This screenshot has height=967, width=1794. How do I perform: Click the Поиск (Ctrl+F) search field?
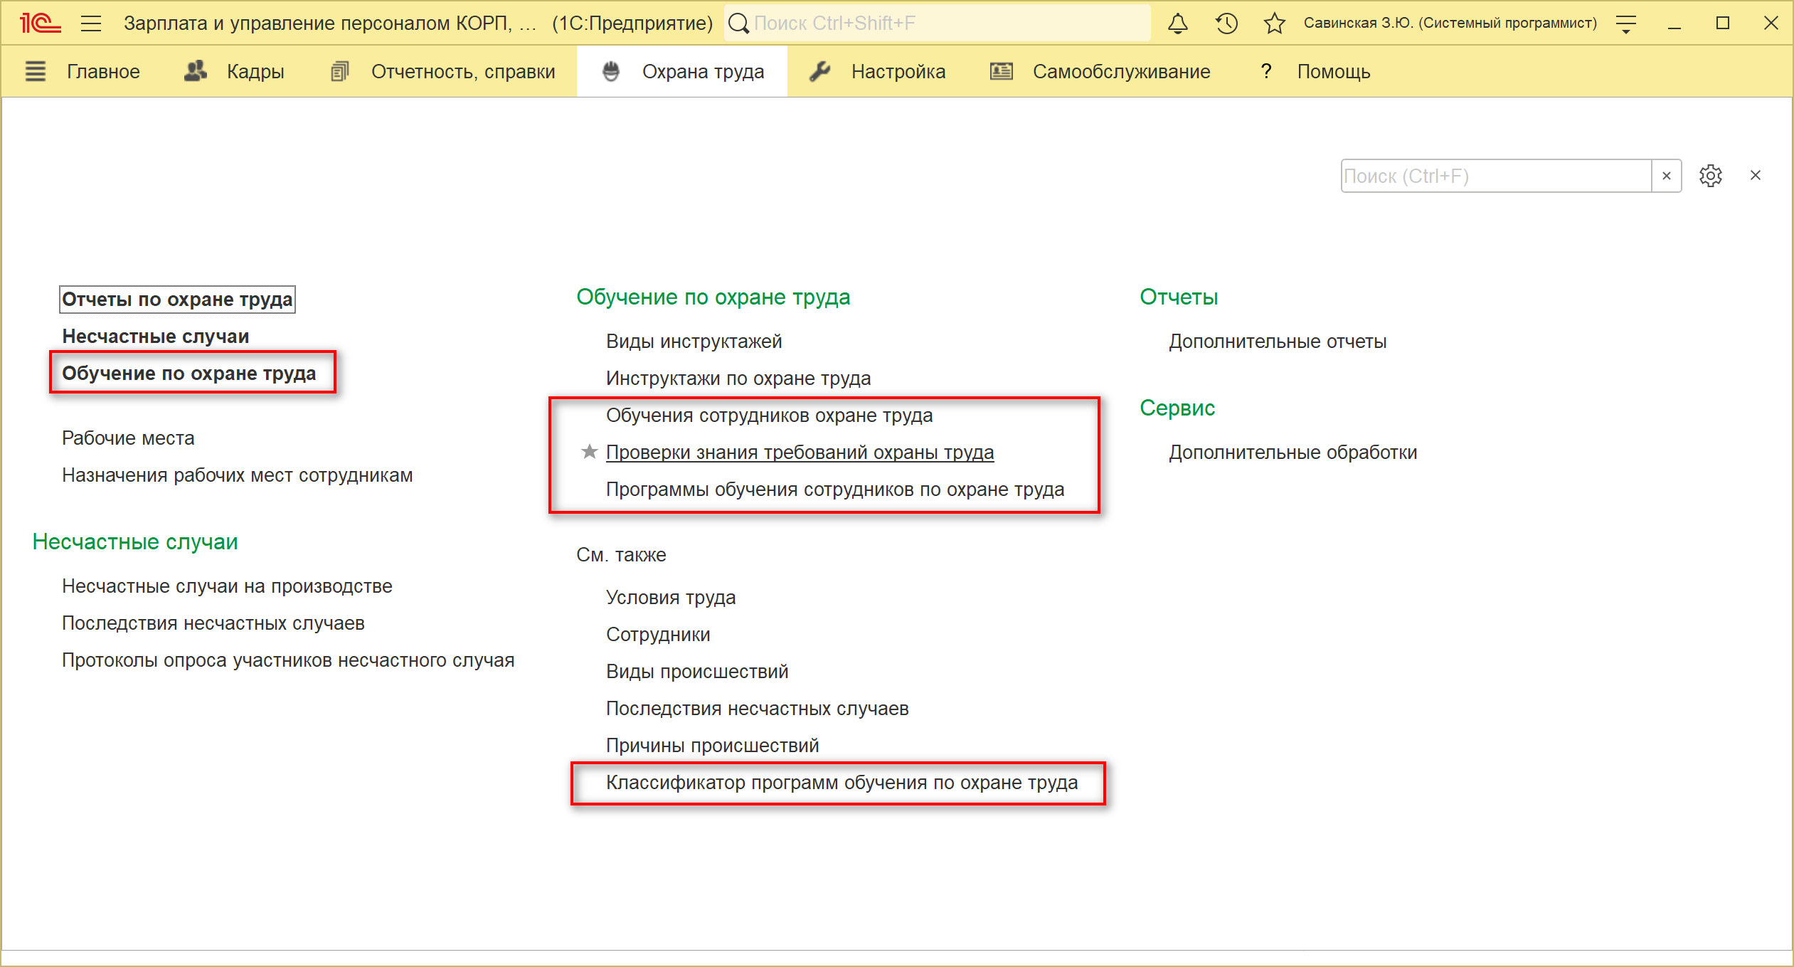point(1494,176)
